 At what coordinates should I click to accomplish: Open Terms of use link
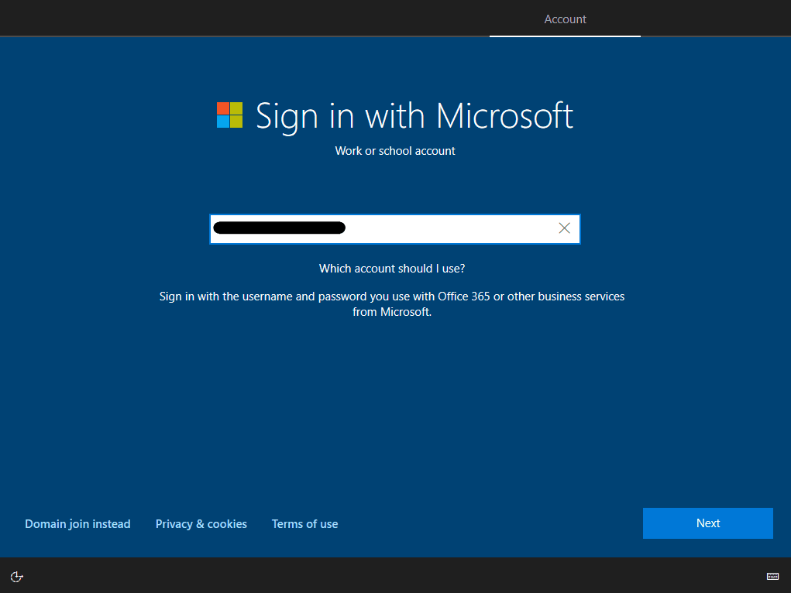[x=304, y=524]
